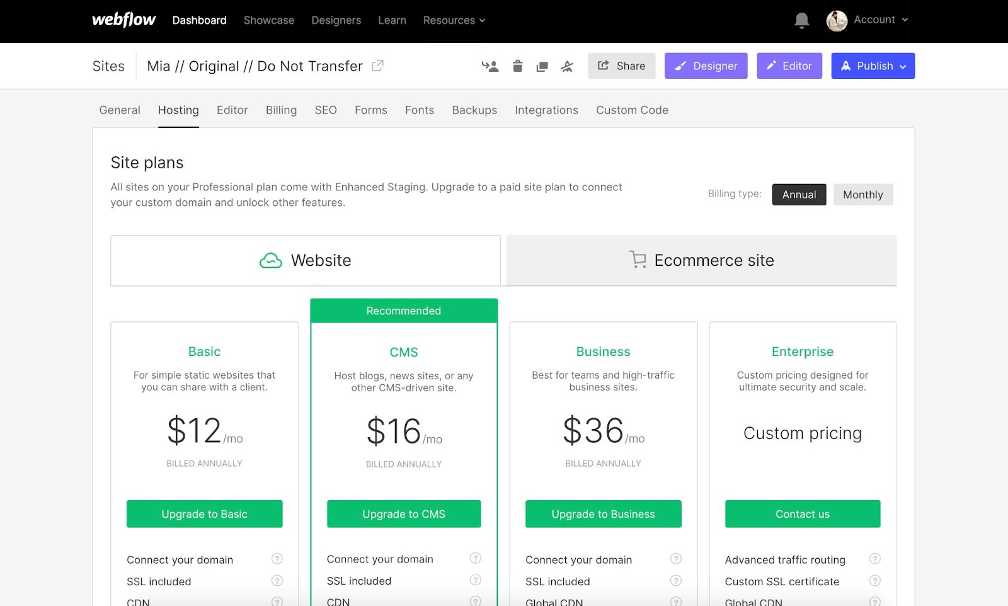Viewport: 1008px width, 606px height.
Task: Click the $12/mo price
Action: coord(205,431)
